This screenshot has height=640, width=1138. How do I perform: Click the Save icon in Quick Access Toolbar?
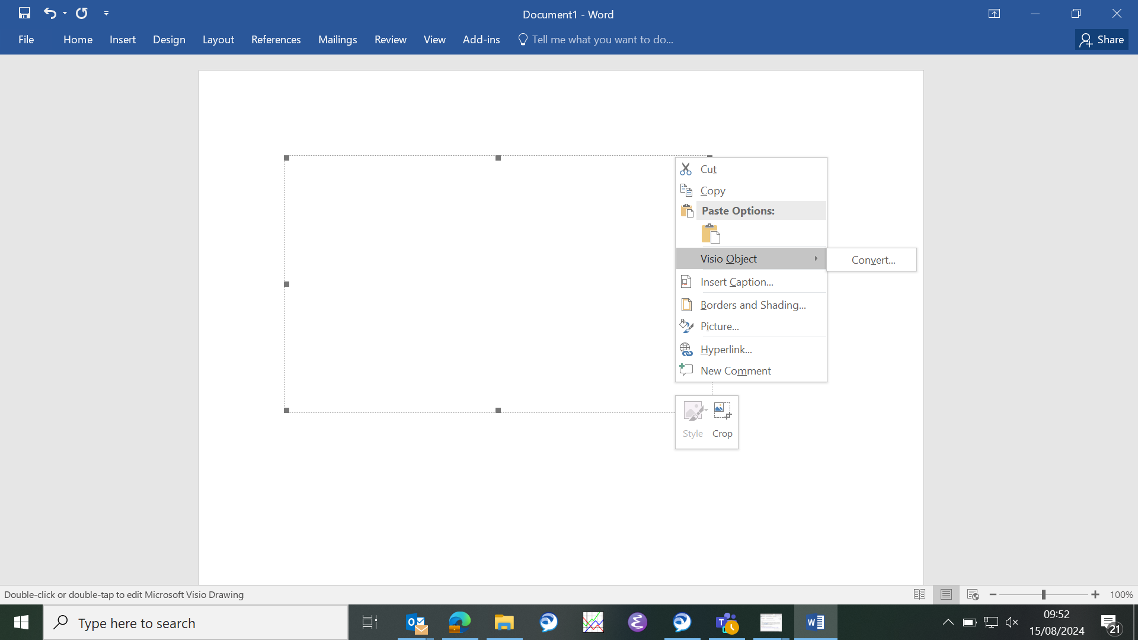tap(24, 13)
